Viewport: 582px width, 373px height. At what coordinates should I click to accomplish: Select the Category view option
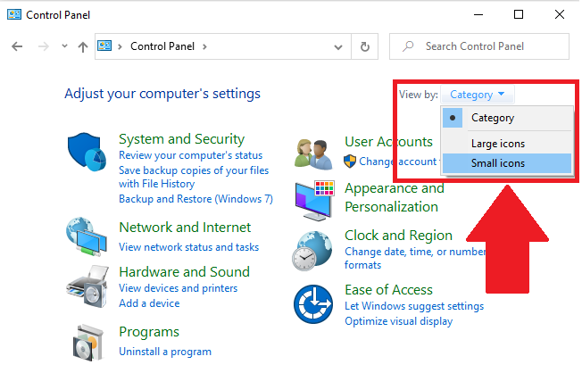tap(492, 118)
